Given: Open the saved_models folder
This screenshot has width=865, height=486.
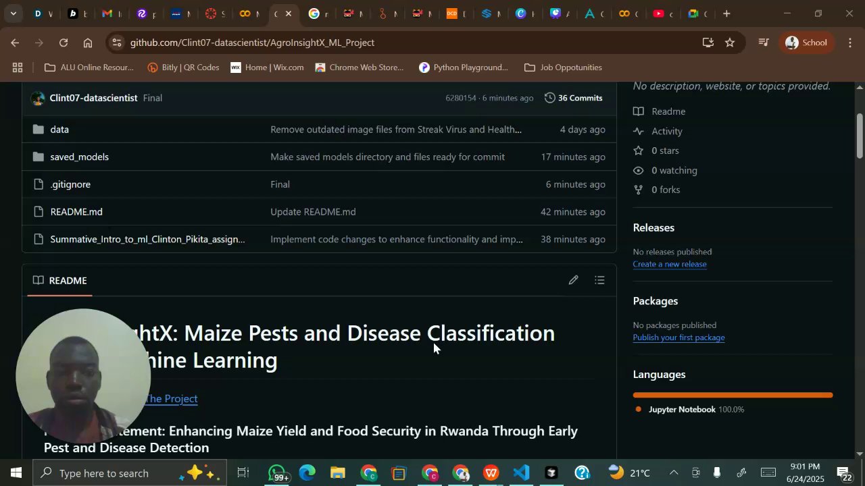Looking at the screenshot, I should click(x=79, y=157).
